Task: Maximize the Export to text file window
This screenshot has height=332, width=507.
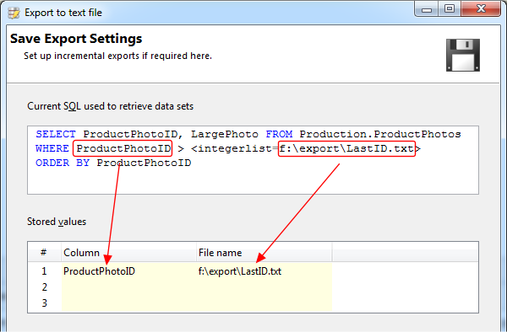Action: tap(450, 9)
